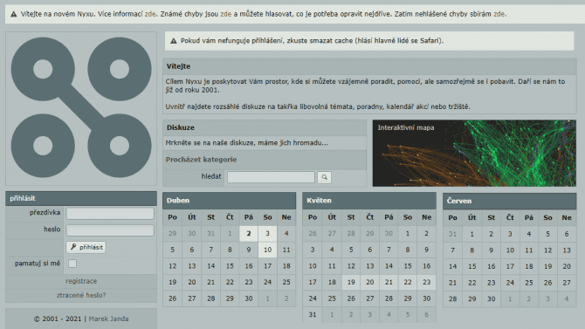585x329 pixels.
Task: Click the Marek Janda footer link
Action: 108,319
